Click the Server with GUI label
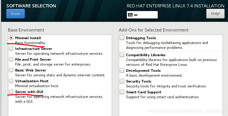This screenshot has height=116, width=228. click(29, 92)
